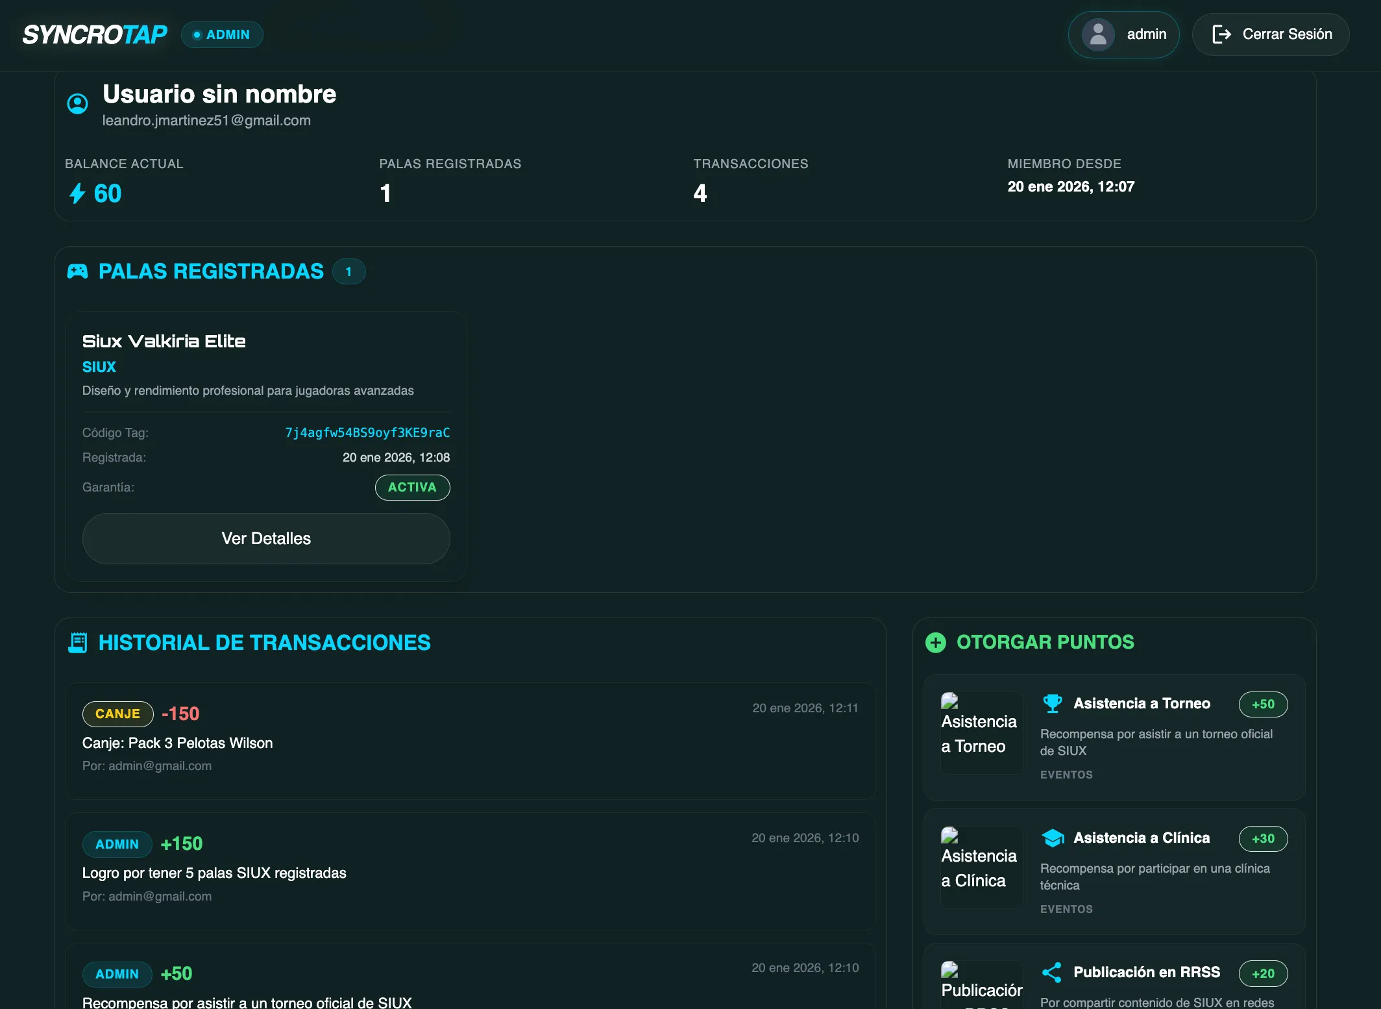Click the +150 points amount
Screen dimensions: 1381x1009
coord(182,843)
